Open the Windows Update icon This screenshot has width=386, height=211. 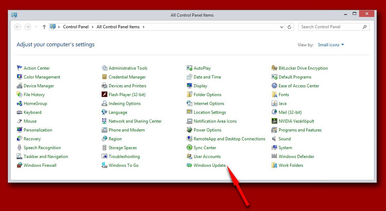point(189,165)
